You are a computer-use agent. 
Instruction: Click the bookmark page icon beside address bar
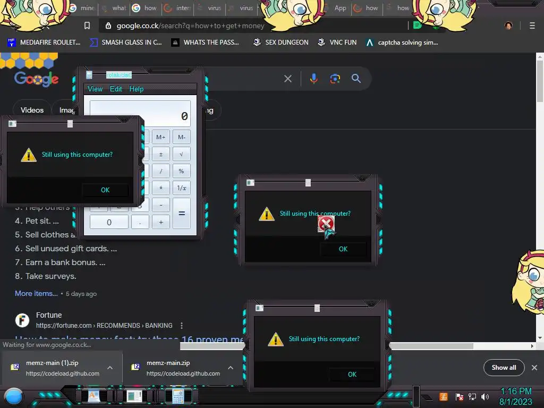point(87,25)
